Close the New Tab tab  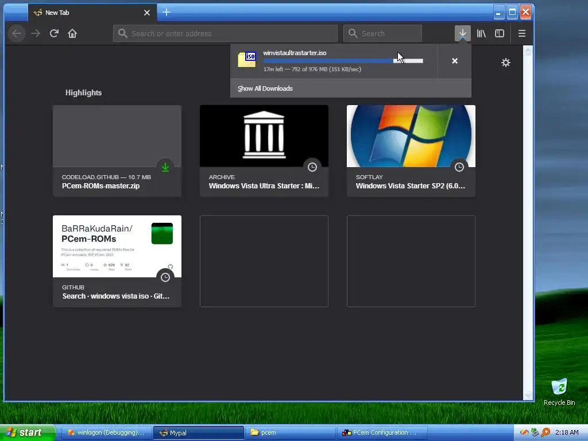click(x=147, y=13)
